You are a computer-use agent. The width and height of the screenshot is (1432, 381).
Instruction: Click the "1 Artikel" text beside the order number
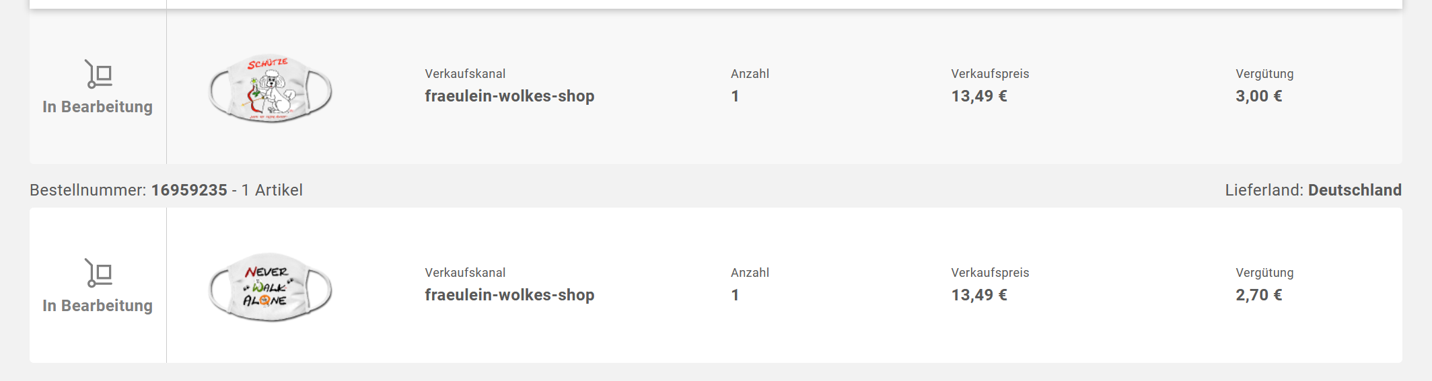click(x=272, y=190)
